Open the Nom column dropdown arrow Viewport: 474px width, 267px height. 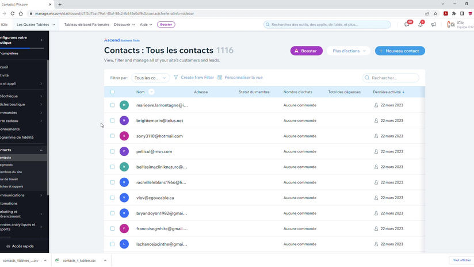151,92
